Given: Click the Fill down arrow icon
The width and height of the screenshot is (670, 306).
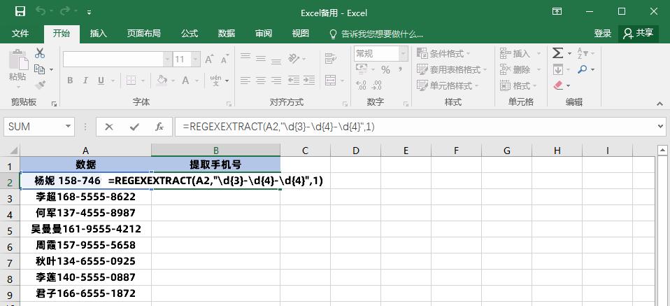Looking at the screenshot, I should (x=557, y=69).
